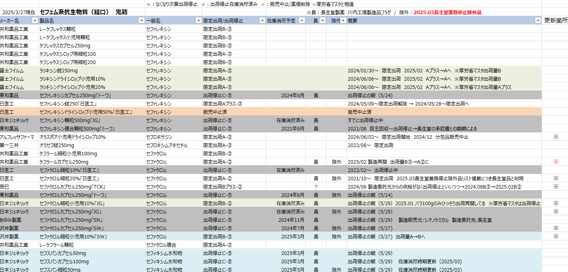This screenshot has height=272, width=568.
Task: Select the 2024年6月 stock depletion cell
Action: 286,95
